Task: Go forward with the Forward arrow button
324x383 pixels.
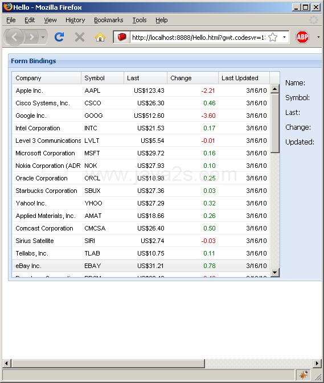Action: click(x=31, y=37)
